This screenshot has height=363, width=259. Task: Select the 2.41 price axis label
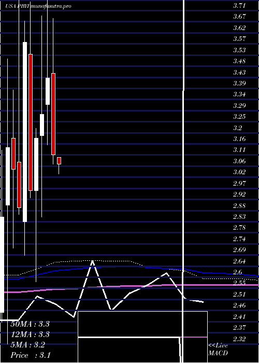(239, 316)
